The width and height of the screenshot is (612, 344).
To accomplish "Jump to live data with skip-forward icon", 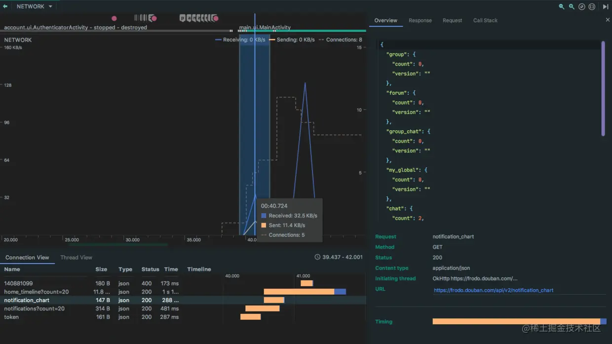I will 606,6.
